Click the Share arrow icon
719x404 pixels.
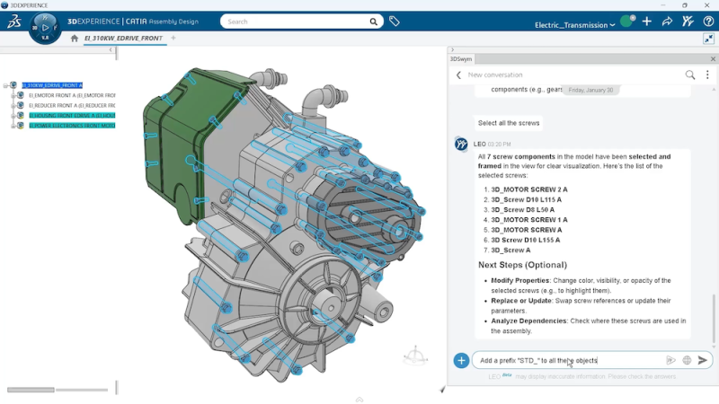pyautogui.click(x=667, y=21)
